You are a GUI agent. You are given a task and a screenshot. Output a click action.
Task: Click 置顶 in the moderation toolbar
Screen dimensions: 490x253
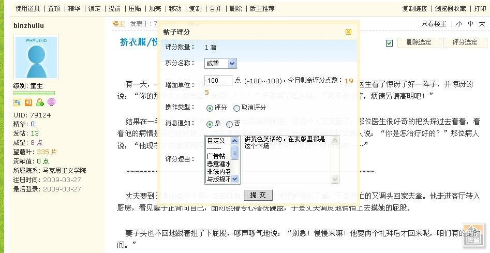54,9
